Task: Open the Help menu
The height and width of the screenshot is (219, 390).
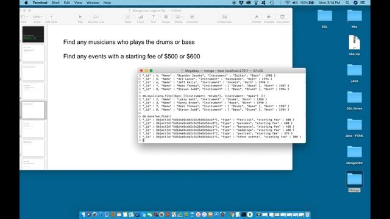Action: pos(107,2)
